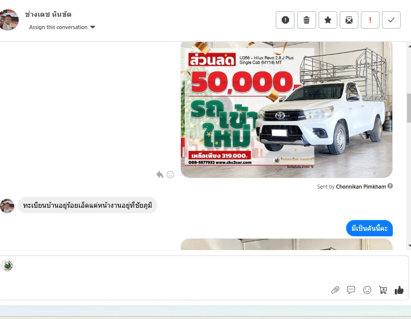The width and height of the screenshot is (411, 319).
Task: Click contact name ช่างเดช หินขัด in header
Action: coord(48,14)
